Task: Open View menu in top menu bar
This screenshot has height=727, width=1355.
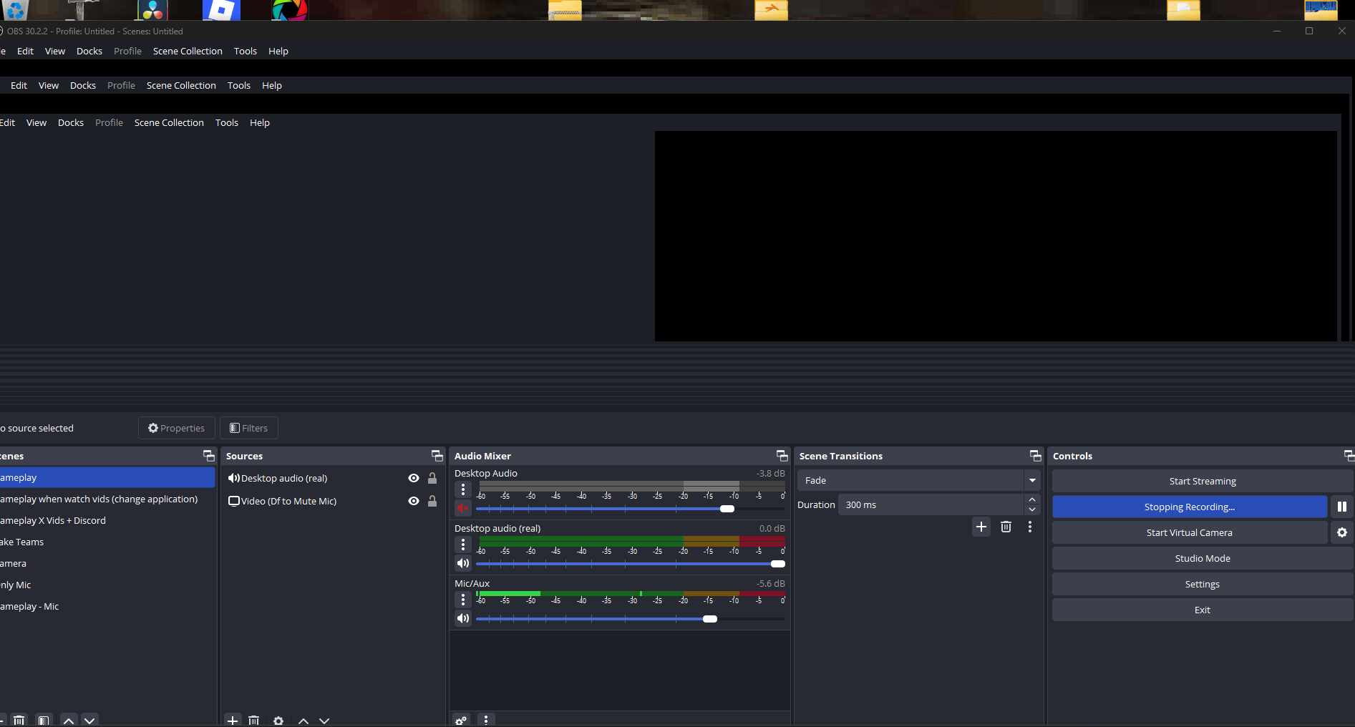Action: (55, 51)
